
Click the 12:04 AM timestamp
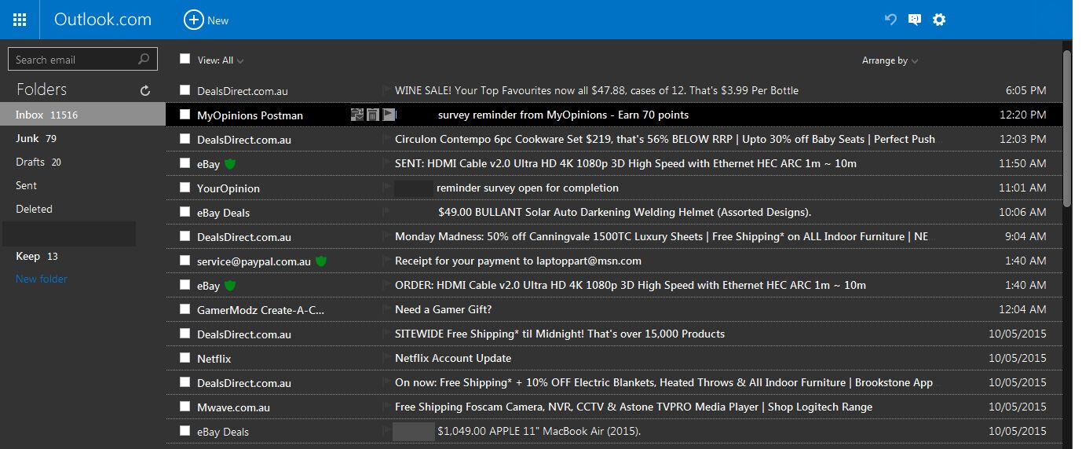[x=1022, y=309]
